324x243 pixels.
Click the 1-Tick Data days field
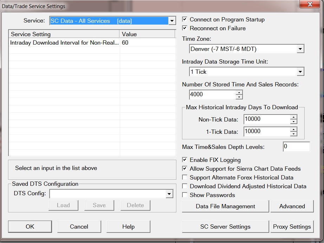(267, 132)
